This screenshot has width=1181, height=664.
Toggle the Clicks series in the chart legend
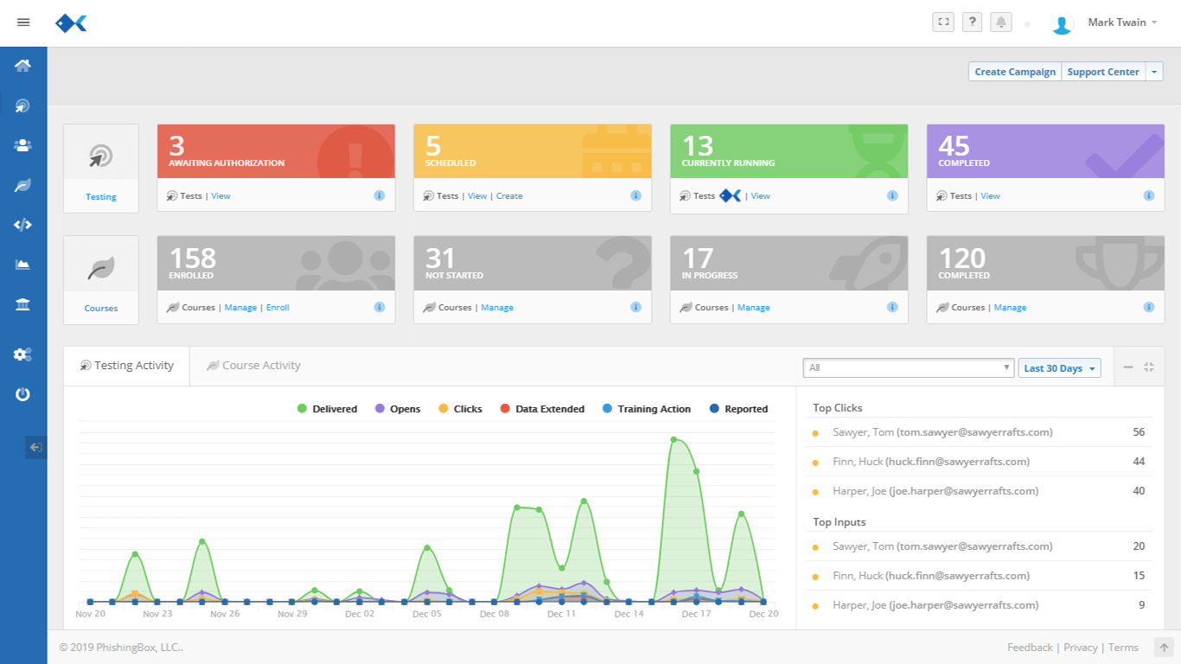coord(460,409)
